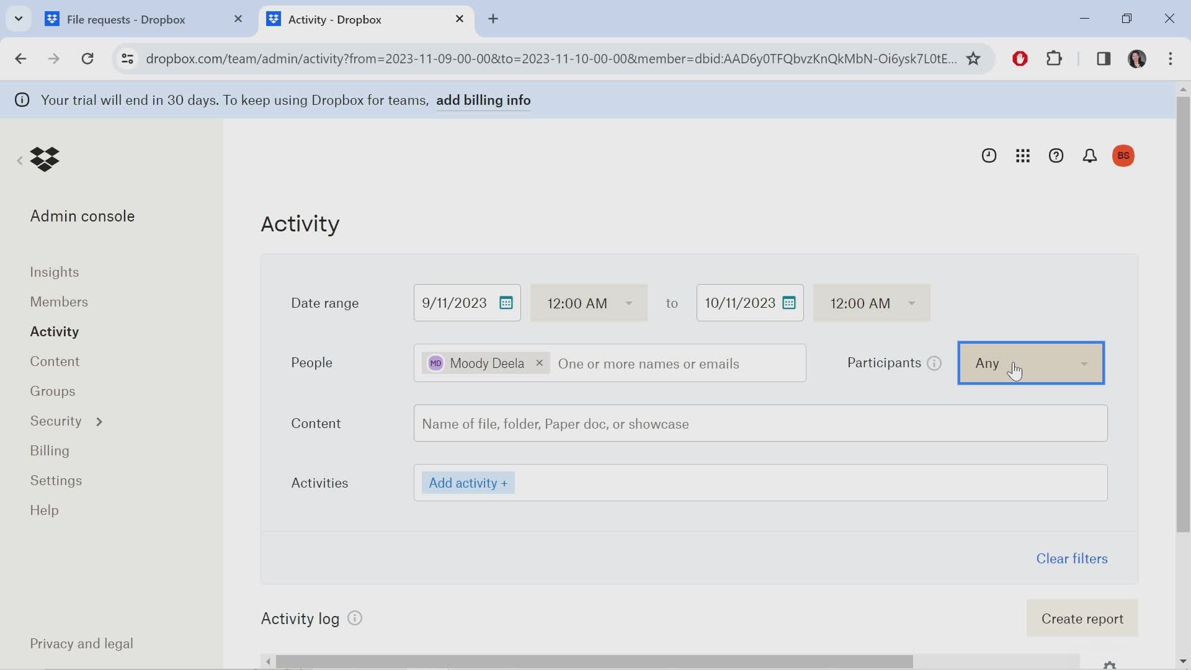Open the recent activity clock icon

pos(989,156)
